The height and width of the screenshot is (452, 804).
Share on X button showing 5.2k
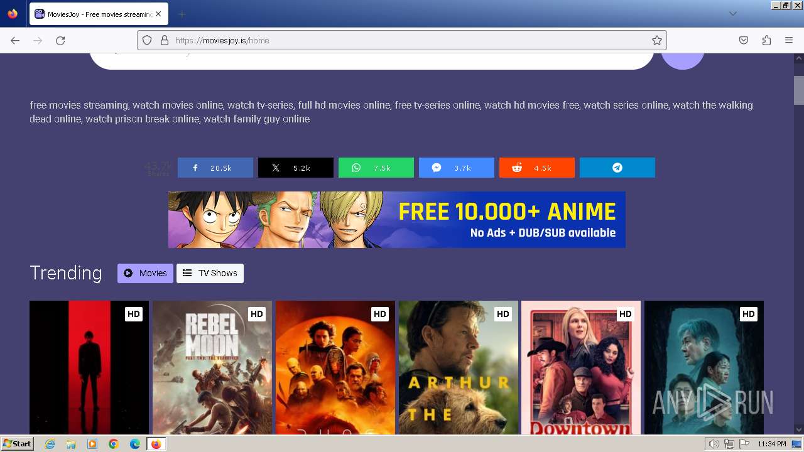(296, 168)
